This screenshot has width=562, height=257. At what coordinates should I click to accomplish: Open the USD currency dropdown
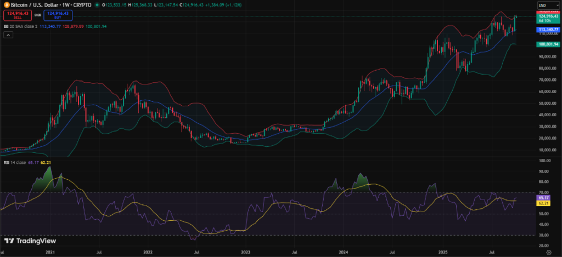[x=544, y=5]
